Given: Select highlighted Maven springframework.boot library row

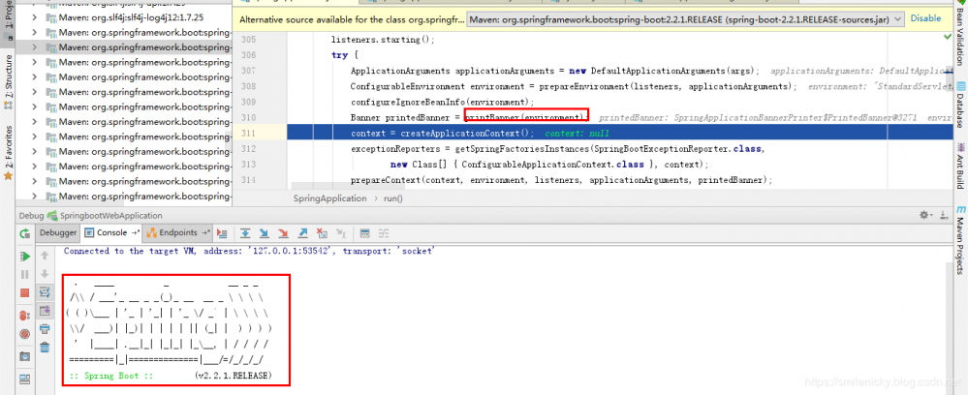Looking at the screenshot, I should (x=123, y=46).
